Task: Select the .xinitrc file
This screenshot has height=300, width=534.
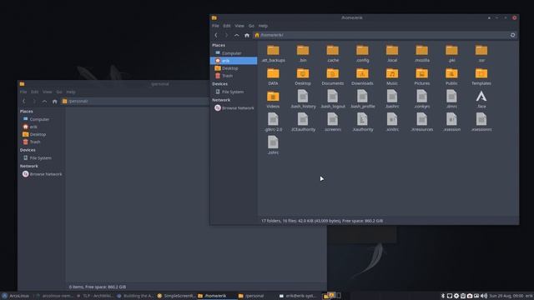Action: tap(392, 122)
